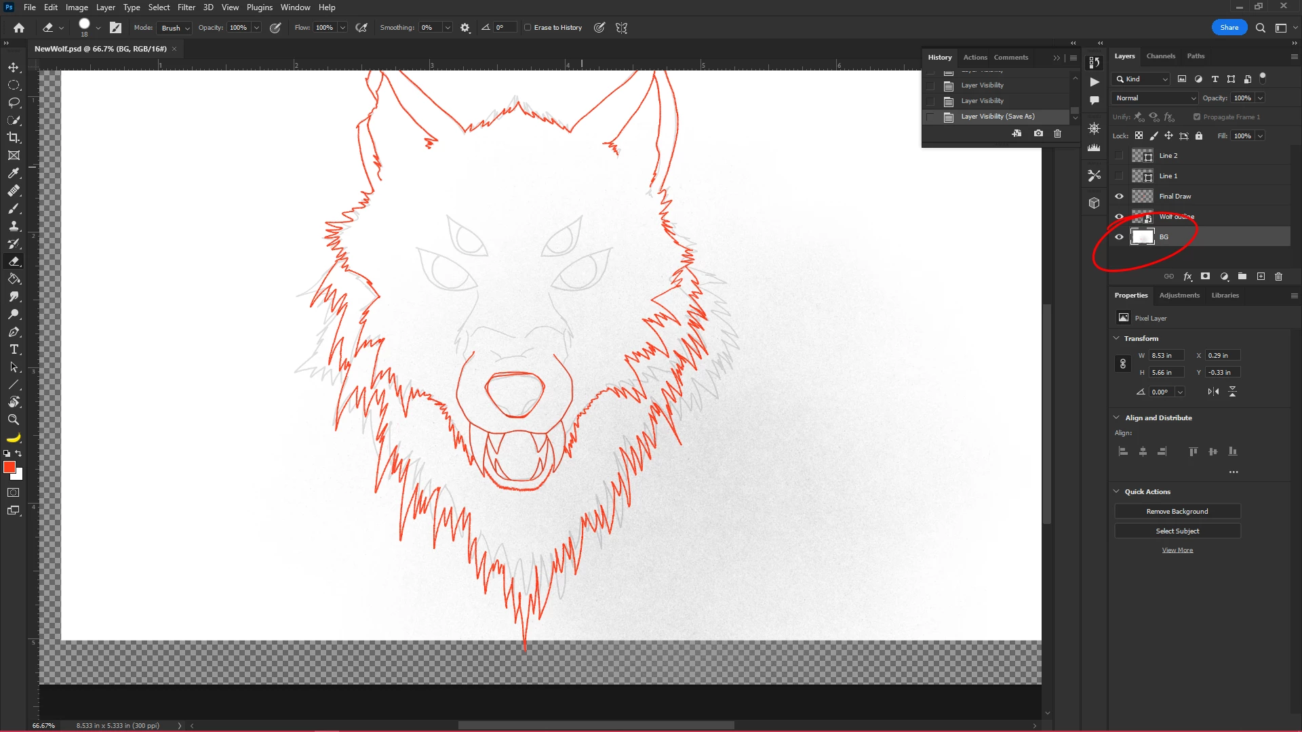This screenshot has height=732, width=1302.
Task: Click the delete layer trash icon
Action: [1278, 277]
